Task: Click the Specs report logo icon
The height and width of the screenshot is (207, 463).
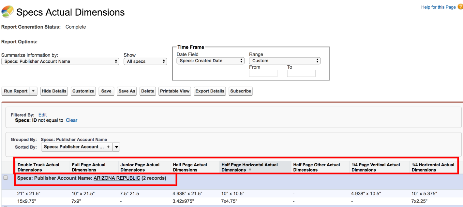Action: pos(7,12)
